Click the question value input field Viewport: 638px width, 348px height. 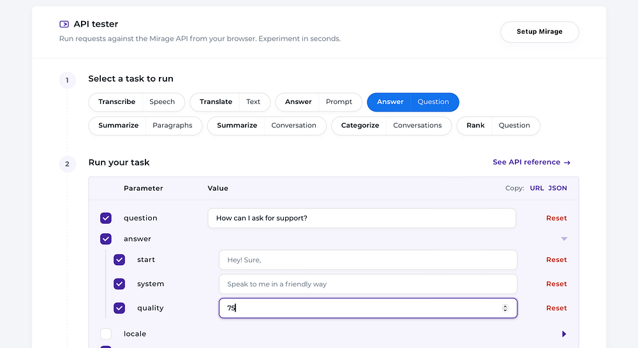[x=362, y=219]
